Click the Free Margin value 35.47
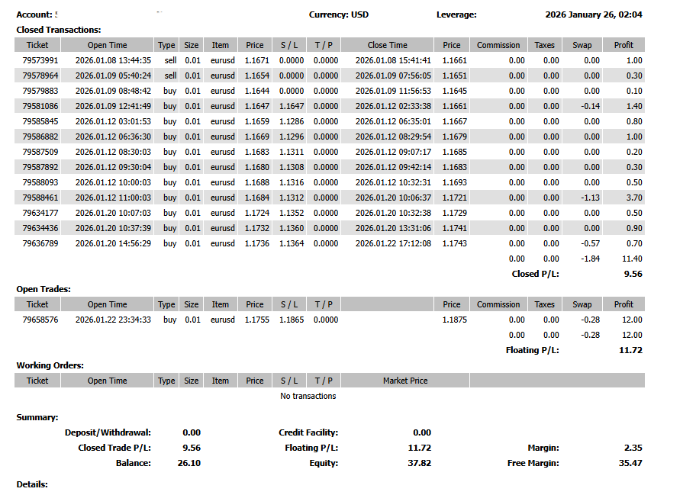The image size is (696, 495). click(630, 463)
